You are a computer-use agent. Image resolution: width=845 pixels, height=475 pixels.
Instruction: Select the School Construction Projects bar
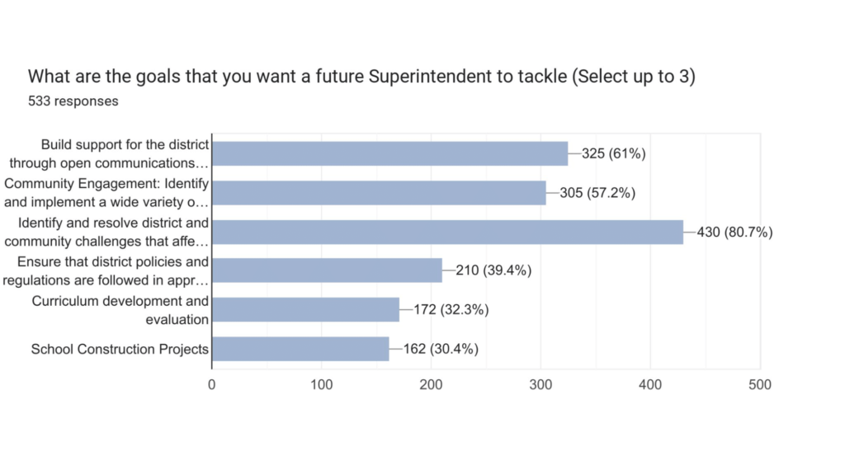300,349
